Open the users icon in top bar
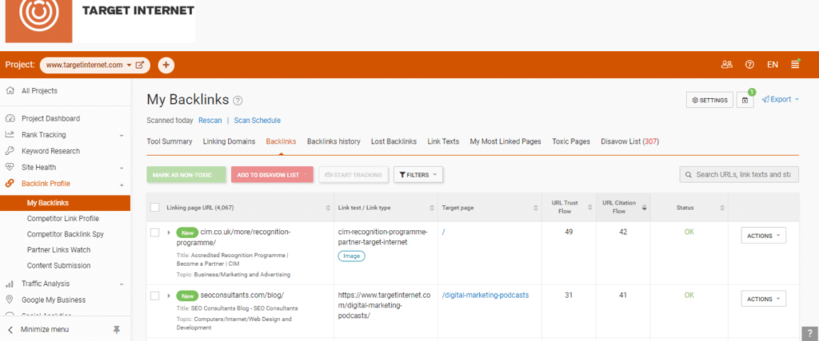 click(727, 65)
